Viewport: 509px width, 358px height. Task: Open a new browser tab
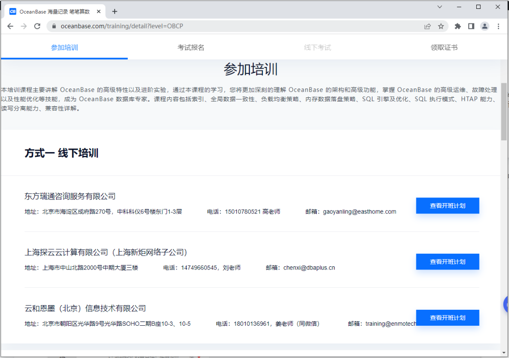(115, 12)
